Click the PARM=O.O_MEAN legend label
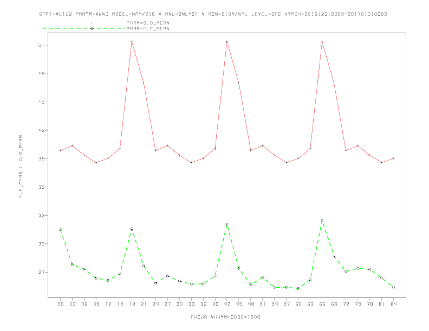The image size is (429, 331). [x=148, y=23]
